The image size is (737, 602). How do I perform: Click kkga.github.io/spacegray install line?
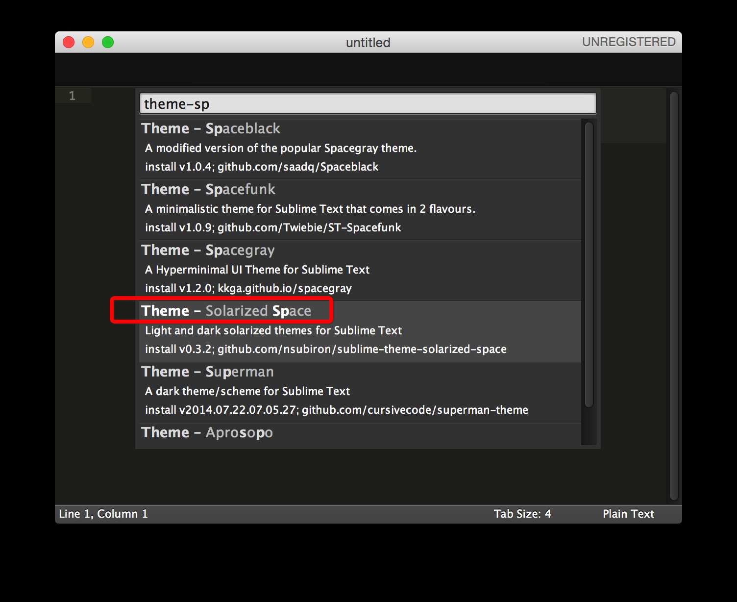click(248, 288)
